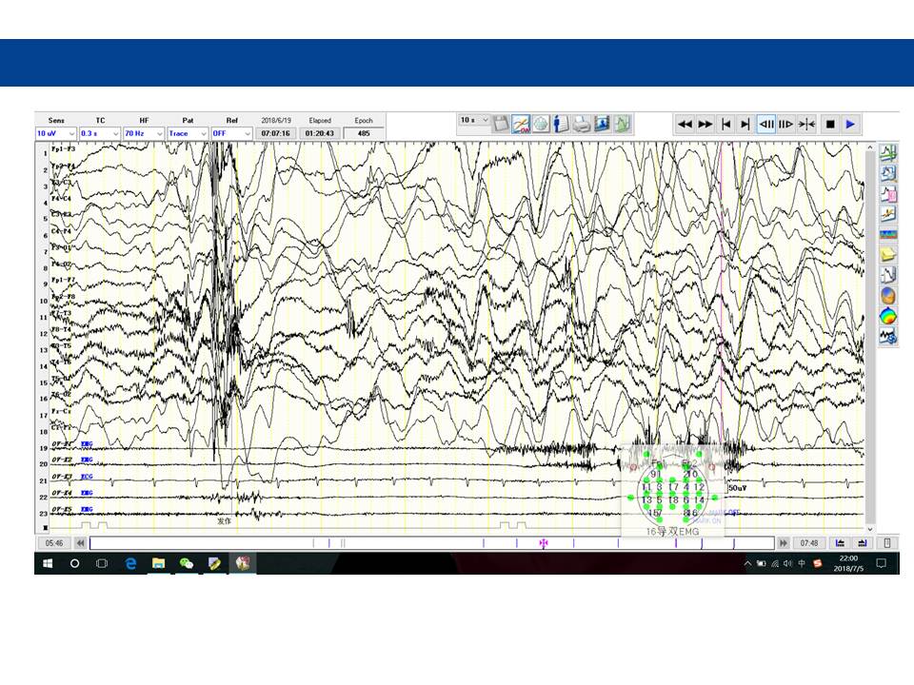Click the Fp1-F3 channel label
Viewport: 914px width, 685px height.
[63, 149]
